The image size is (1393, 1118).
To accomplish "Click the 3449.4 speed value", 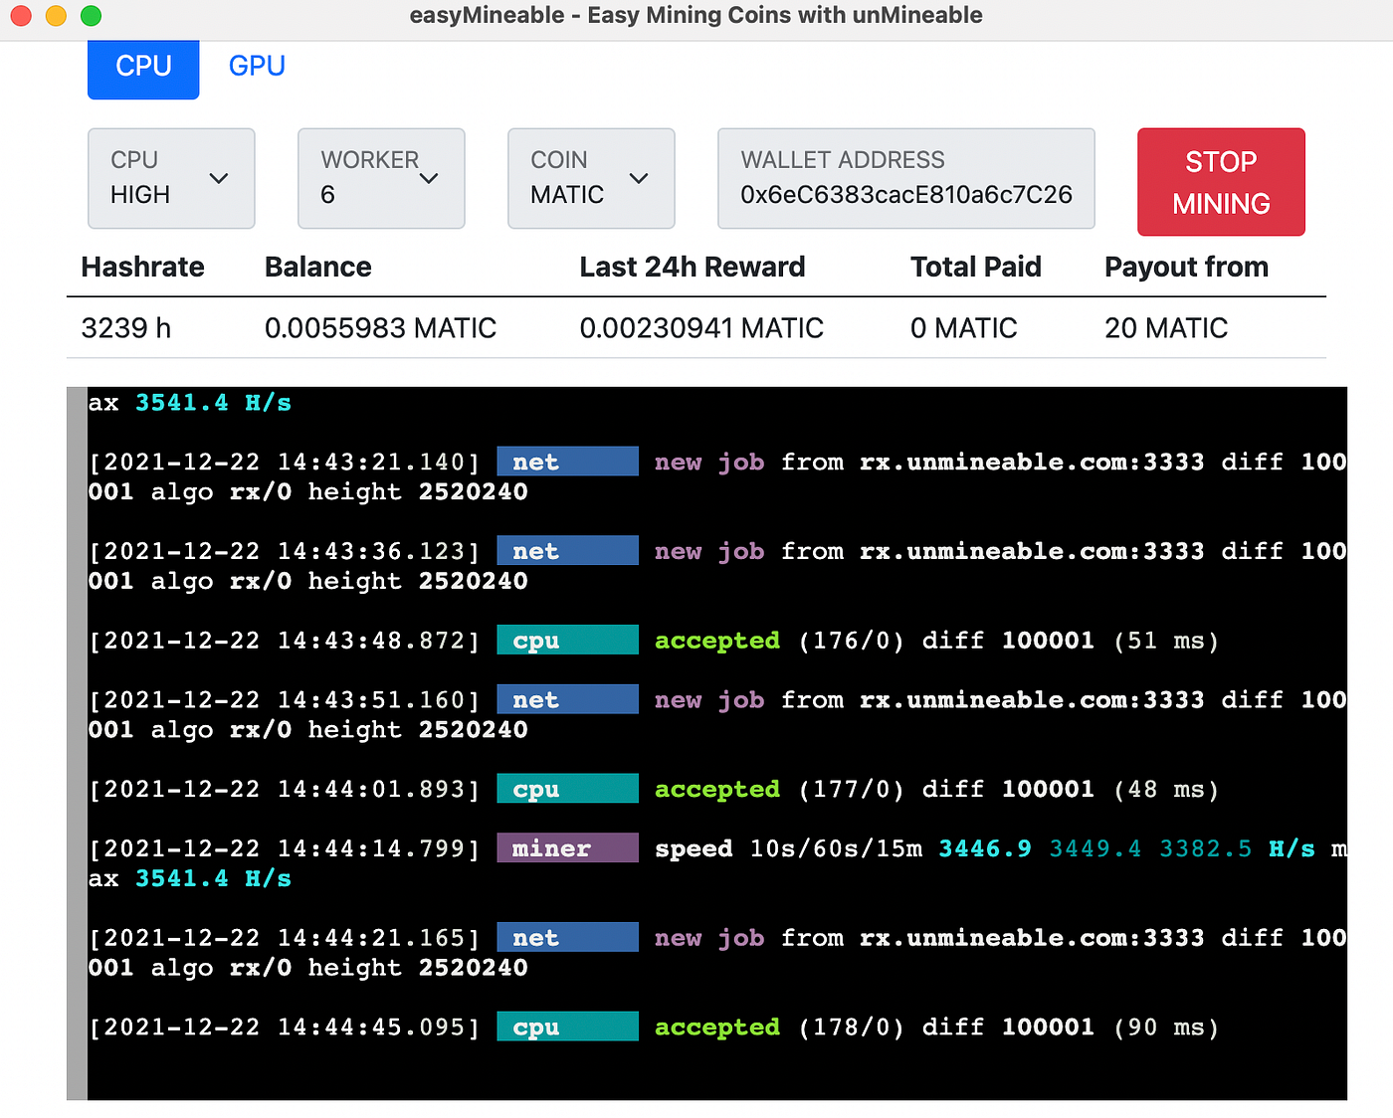I will (1095, 848).
